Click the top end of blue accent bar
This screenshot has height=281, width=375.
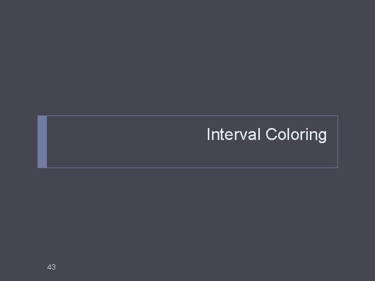coord(42,119)
